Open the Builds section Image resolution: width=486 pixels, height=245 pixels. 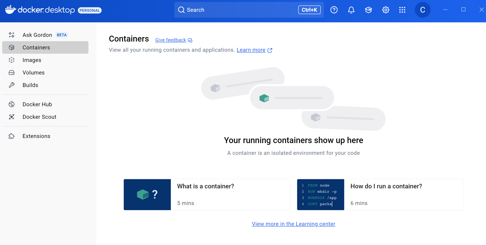[30, 85]
